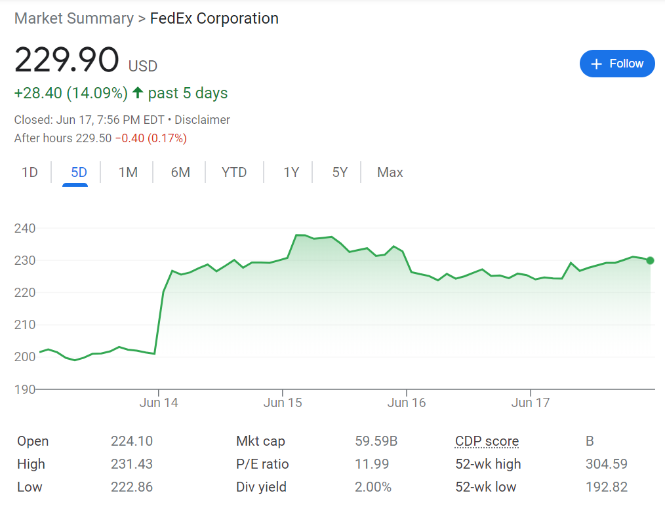The image size is (665, 506).
Task: Click the Follow button
Action: 617,64
